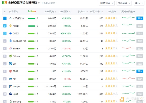
Task: Open the 美元 currency dropdown
Action: point(139,3)
